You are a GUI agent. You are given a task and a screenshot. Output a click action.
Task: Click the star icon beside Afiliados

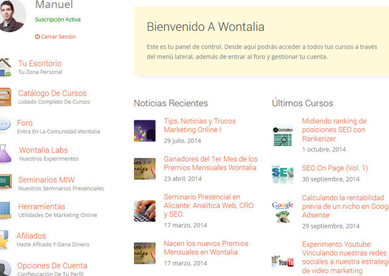[x=4, y=239]
